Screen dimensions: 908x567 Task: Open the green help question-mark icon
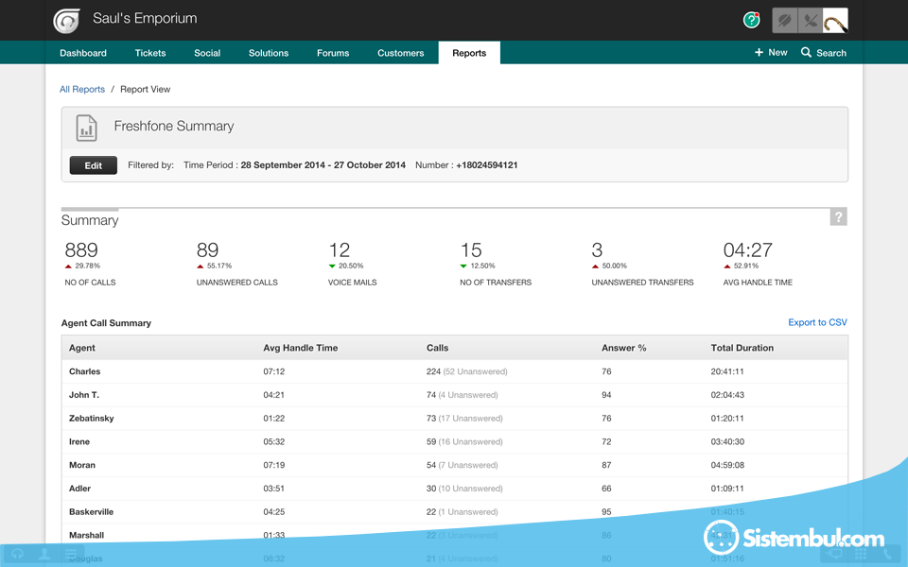click(751, 20)
